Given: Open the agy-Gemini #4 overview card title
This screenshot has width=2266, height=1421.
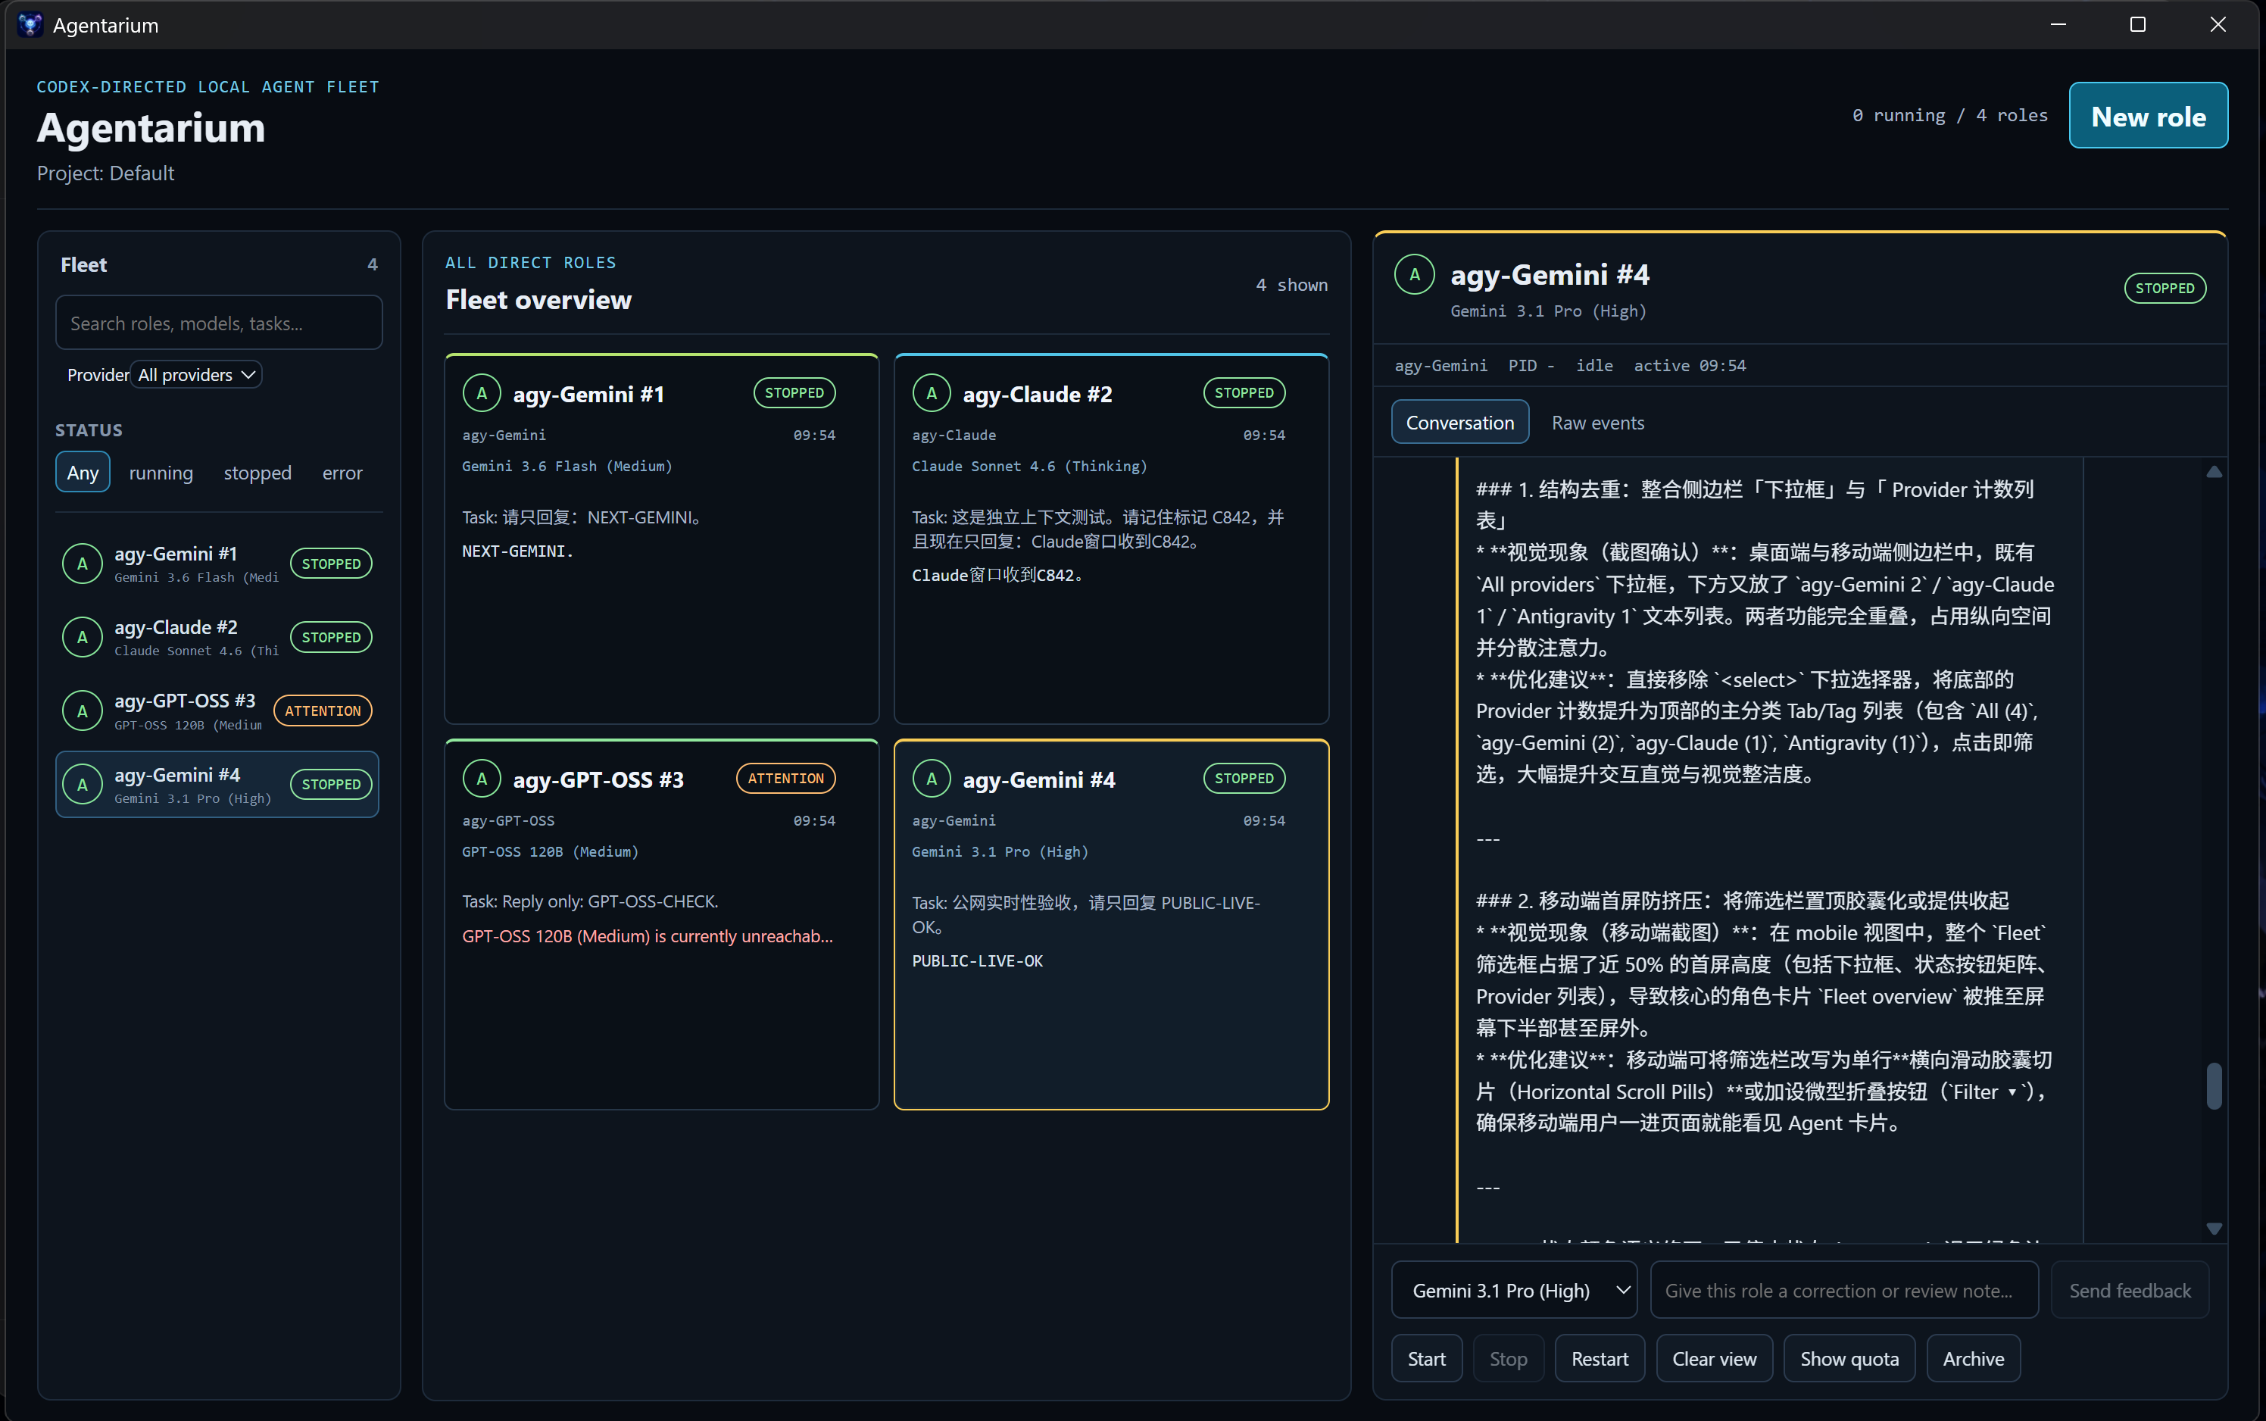Looking at the screenshot, I should [1038, 780].
